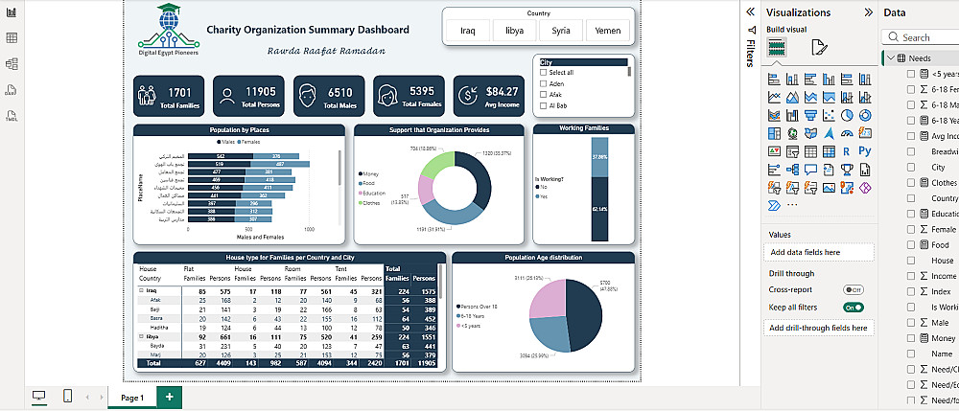This screenshot has width=959, height=411.
Task: Choose Decomposition tree visual
Action: pyautogui.click(x=792, y=170)
